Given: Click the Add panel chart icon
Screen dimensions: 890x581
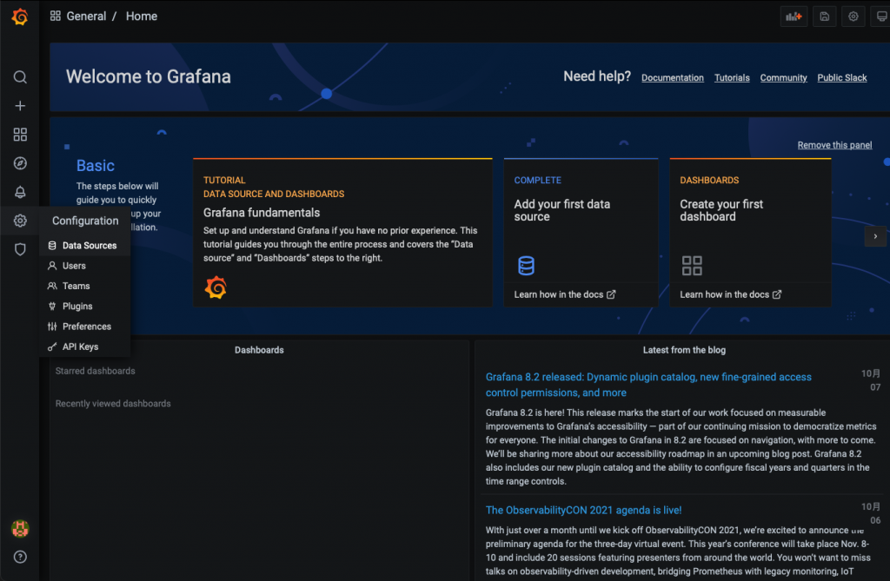Looking at the screenshot, I should [794, 17].
